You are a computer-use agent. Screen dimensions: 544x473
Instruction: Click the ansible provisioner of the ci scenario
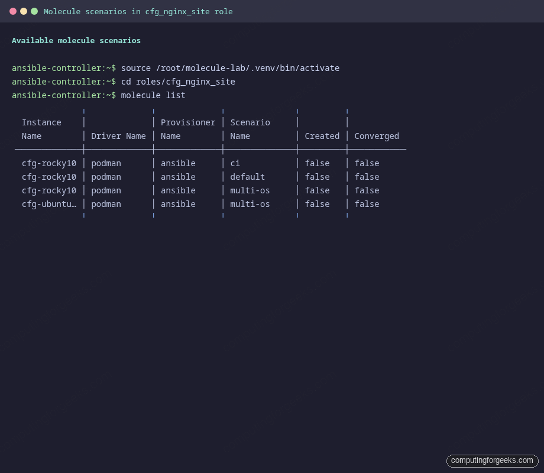178,163
